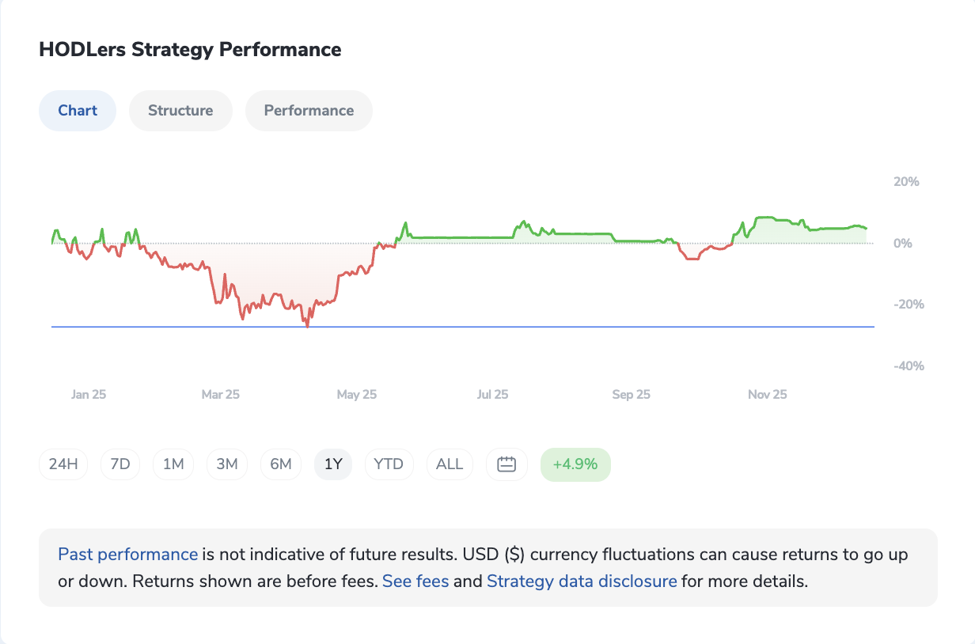Click the HODLers Strategy Performance heading
This screenshot has height=644, width=975.
(x=190, y=50)
